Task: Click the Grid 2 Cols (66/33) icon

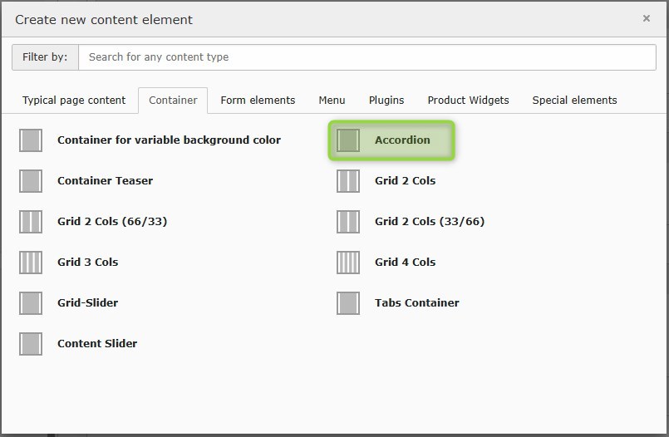Action: [x=31, y=222]
